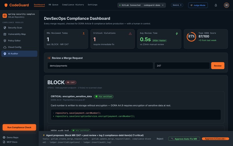Click the Demo Repo icon

(x=4, y=137)
